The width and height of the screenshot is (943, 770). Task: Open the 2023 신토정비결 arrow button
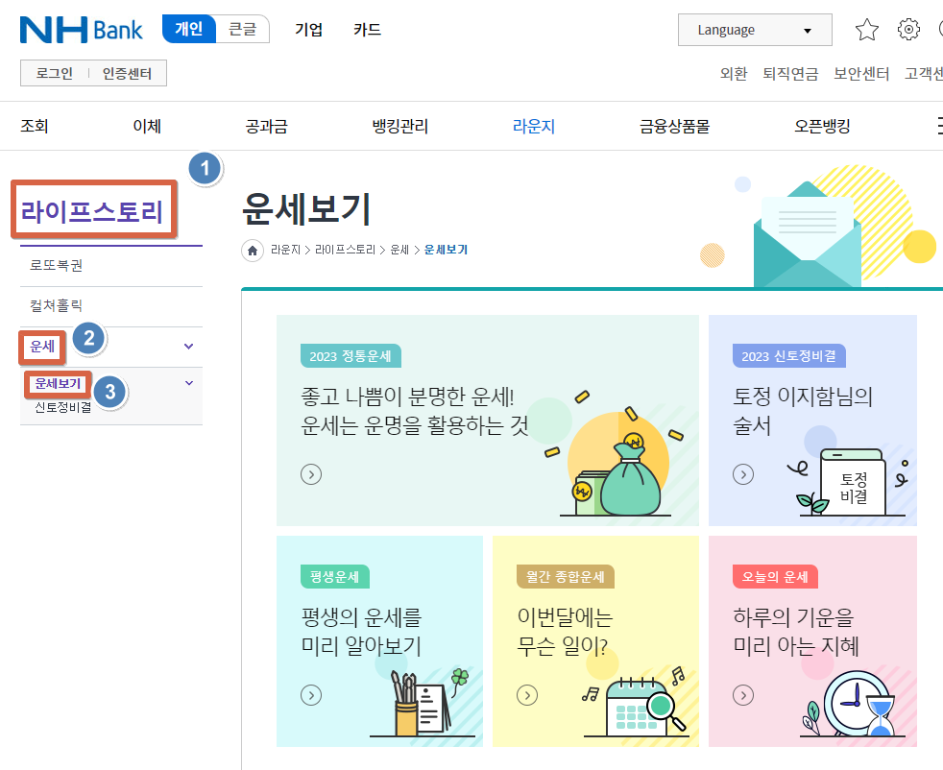742,474
